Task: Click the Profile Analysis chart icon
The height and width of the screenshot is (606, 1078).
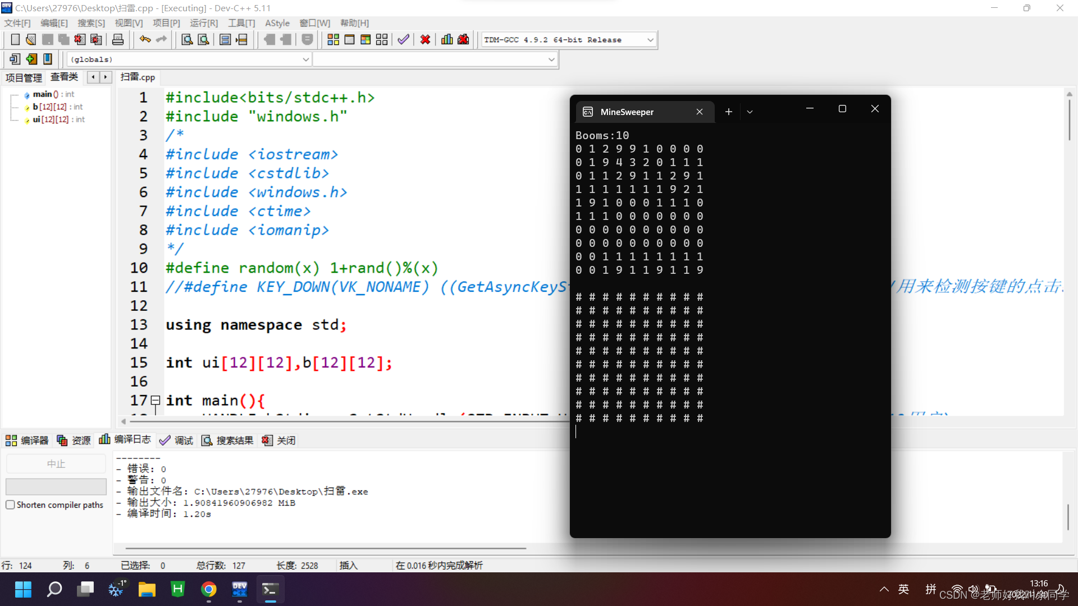Action: pyautogui.click(x=447, y=40)
